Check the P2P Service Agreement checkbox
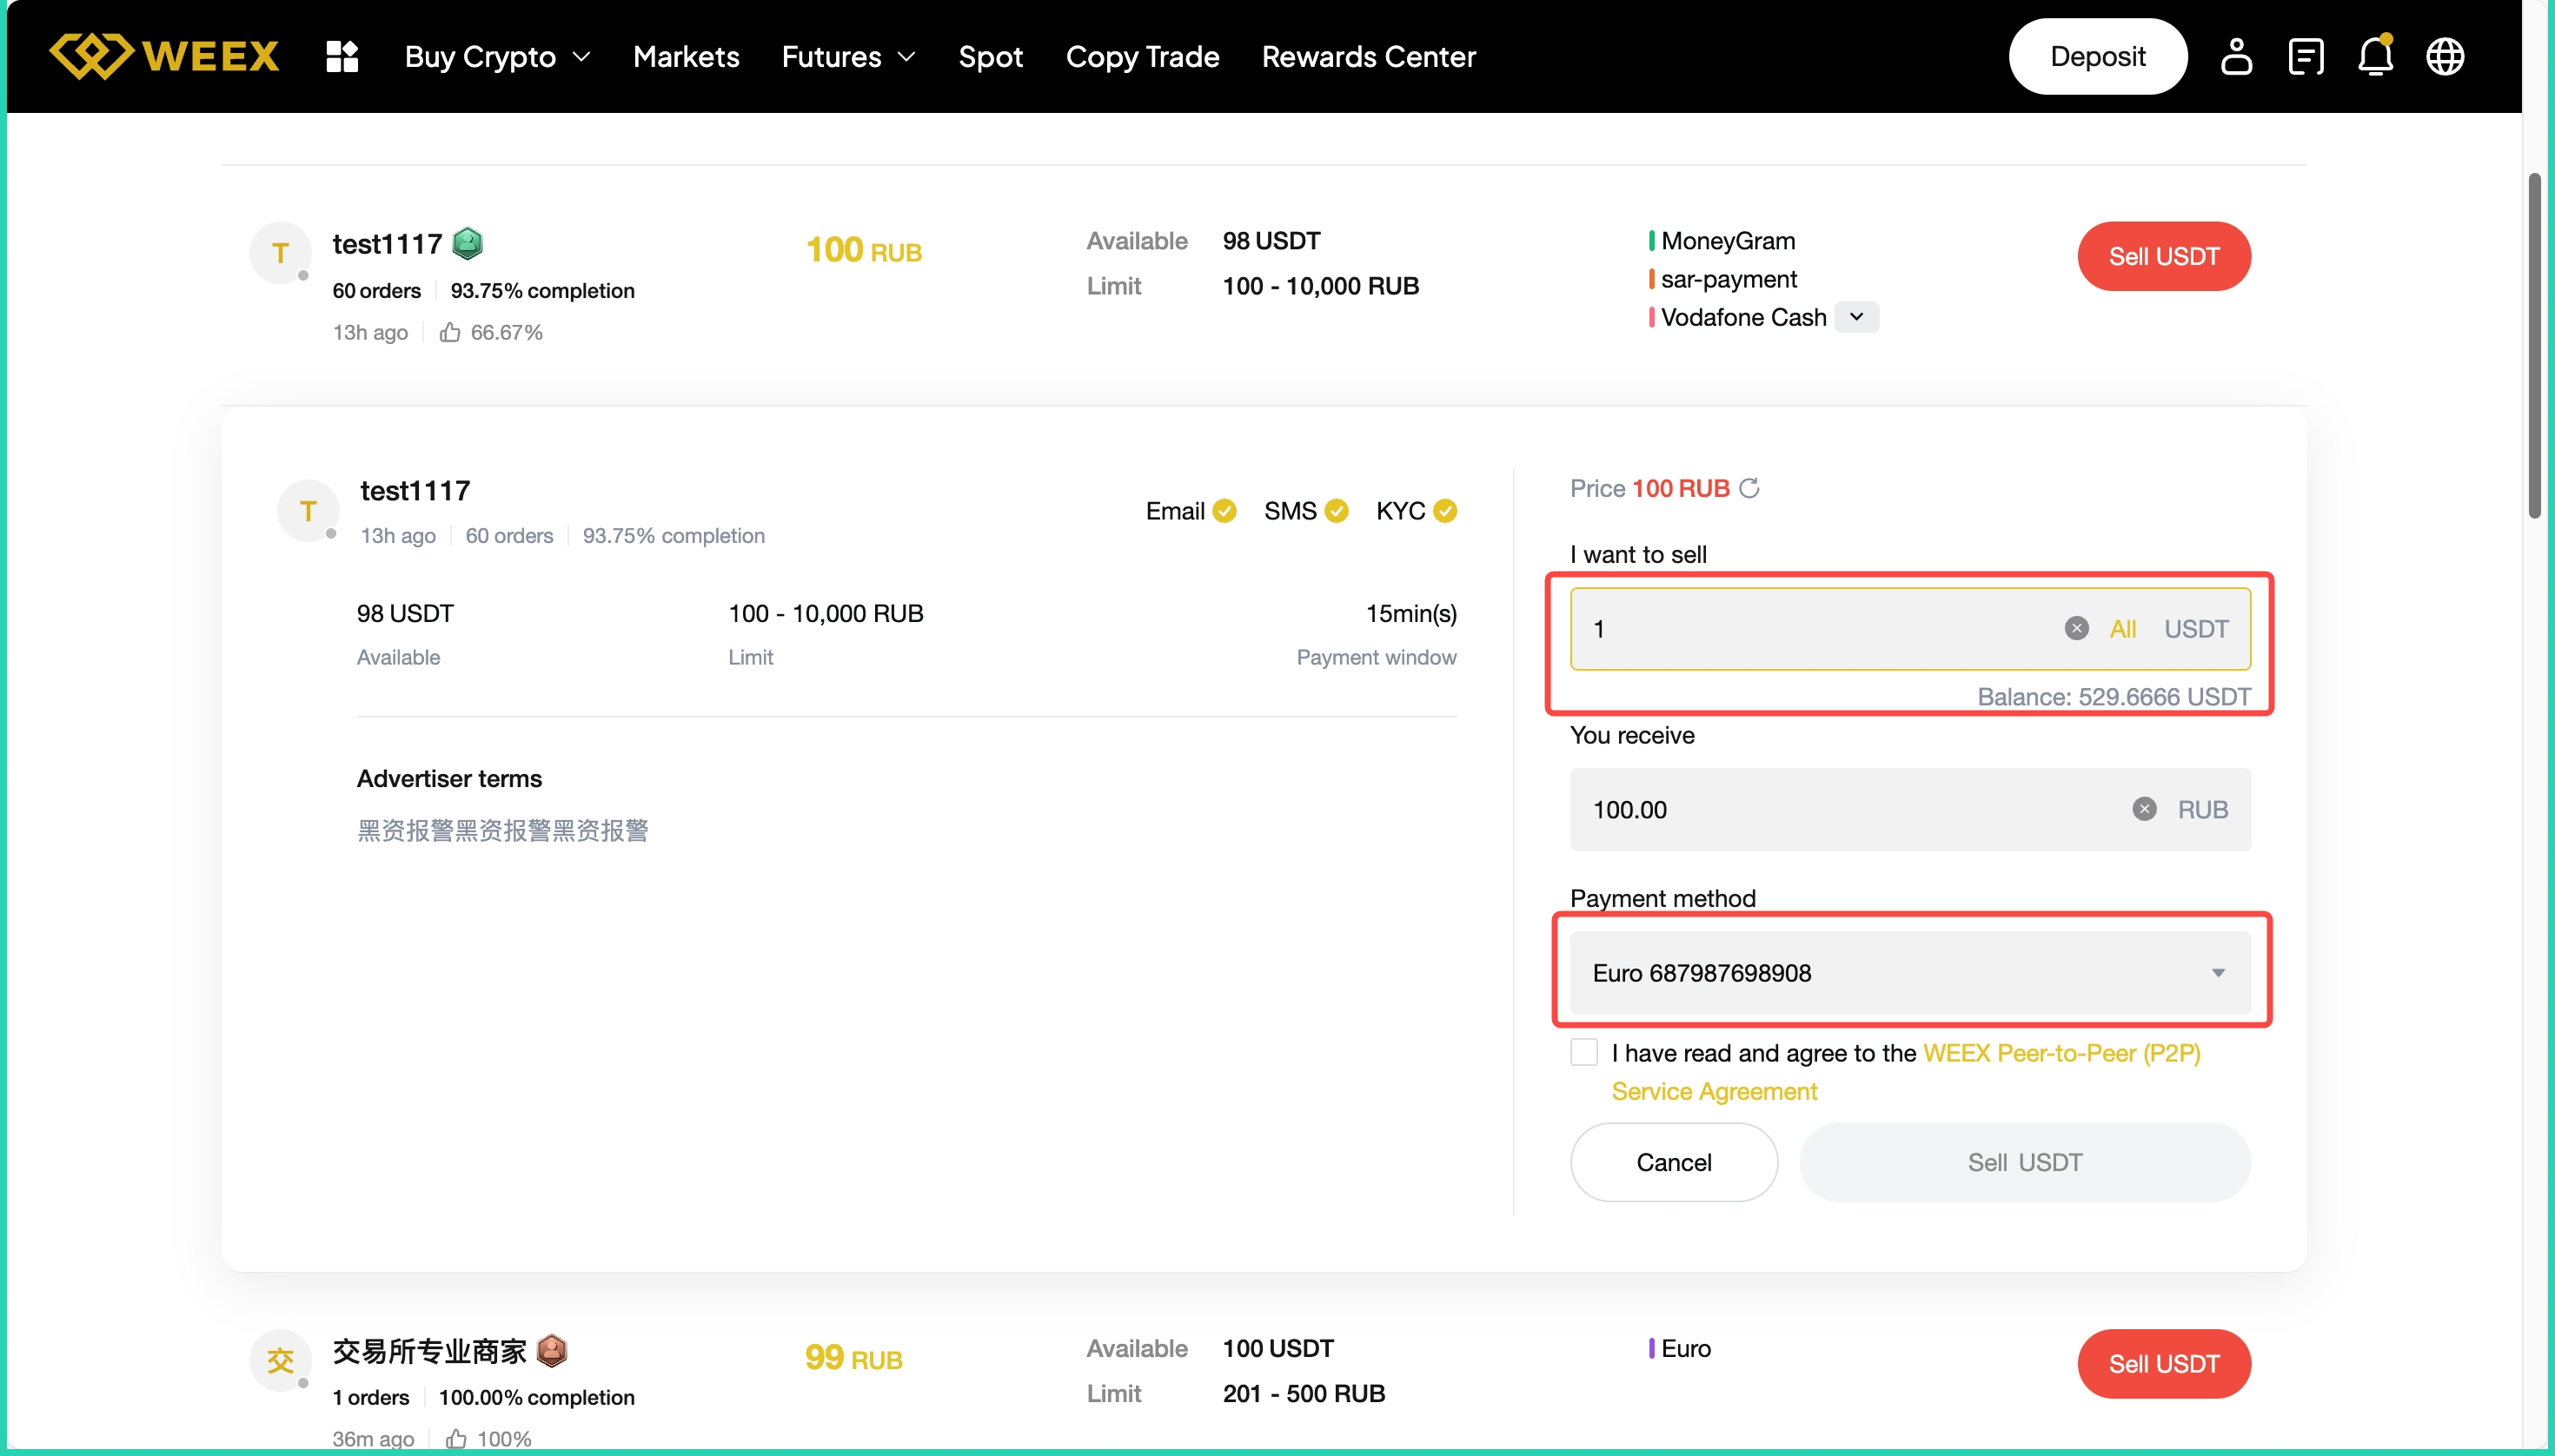Viewport: 2555px width, 1456px height. [1583, 1052]
